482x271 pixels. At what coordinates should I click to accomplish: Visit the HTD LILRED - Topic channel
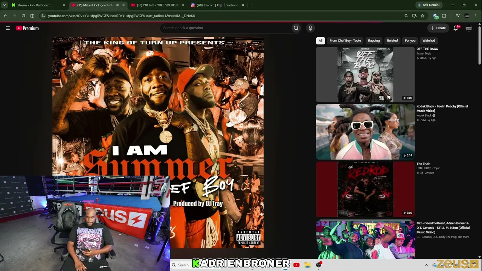(428, 168)
